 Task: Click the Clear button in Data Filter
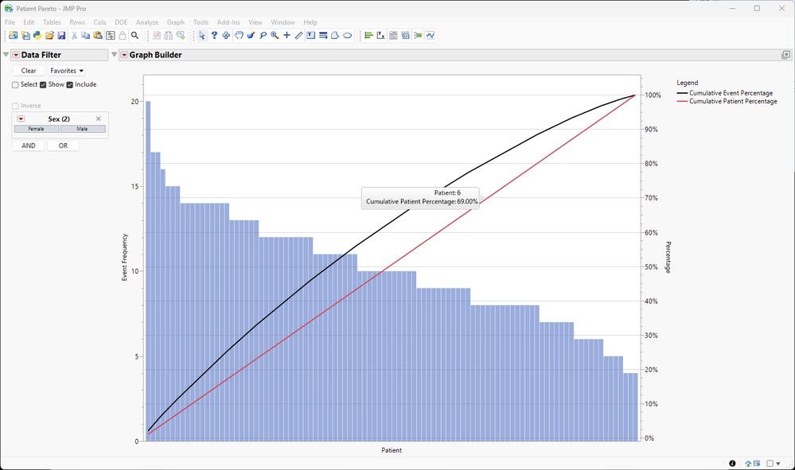click(x=28, y=70)
